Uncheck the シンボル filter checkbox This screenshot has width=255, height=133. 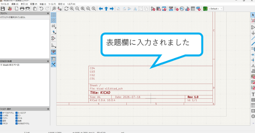tap(1, 116)
